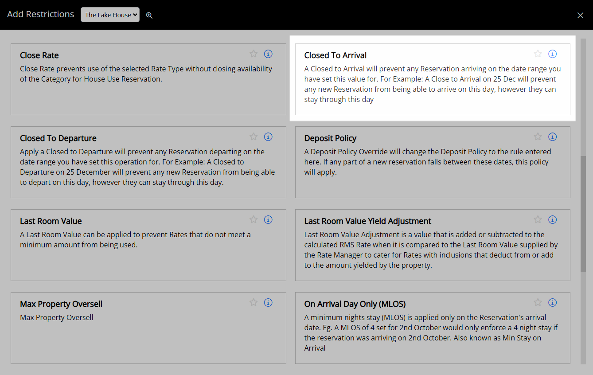Mark Last Room Value Yield Adjustment favorite
This screenshot has width=593, height=375.
(538, 219)
